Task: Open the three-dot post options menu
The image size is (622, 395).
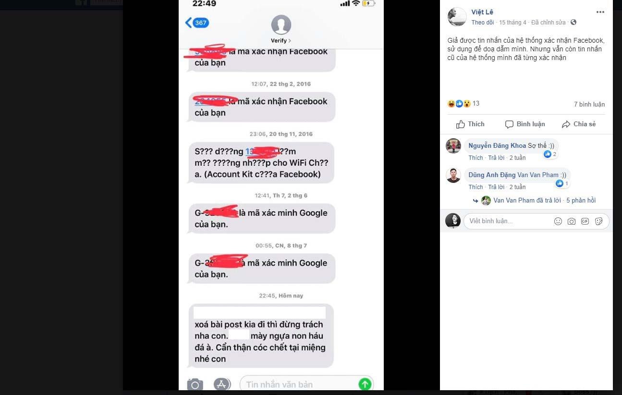Action: click(600, 12)
